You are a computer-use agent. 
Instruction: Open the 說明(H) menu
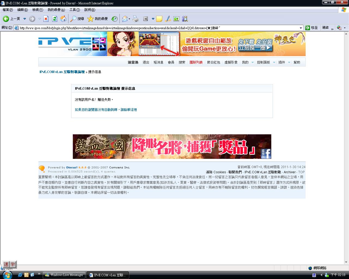pyautogui.click(x=90, y=10)
